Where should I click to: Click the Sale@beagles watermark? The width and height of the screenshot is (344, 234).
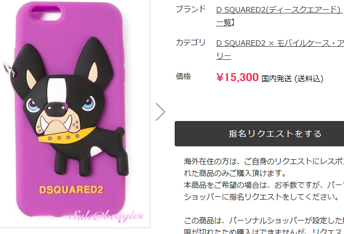106,216
